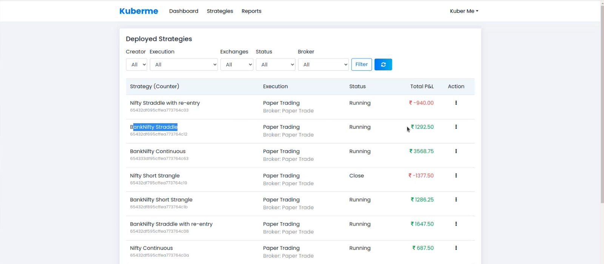Screen dimensions: 604x264
Task: Click Broker: Paper Trade in BankNifty Continuous row
Action: [288, 159]
